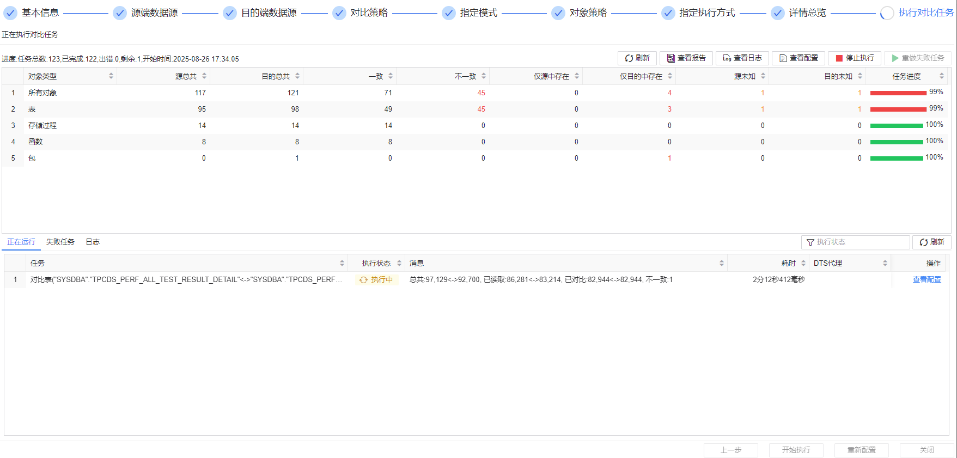Image resolution: width=957 pixels, height=458 pixels.
Task: Click the 不一致 value 45 in 表 row
Action: tap(481, 109)
